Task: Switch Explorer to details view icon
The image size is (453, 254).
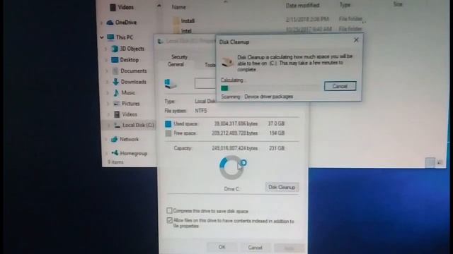Action: click(x=430, y=162)
